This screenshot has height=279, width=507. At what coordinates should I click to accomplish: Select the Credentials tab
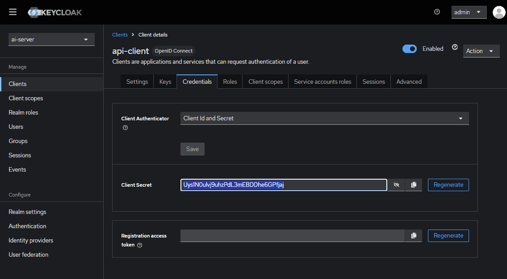pos(197,82)
